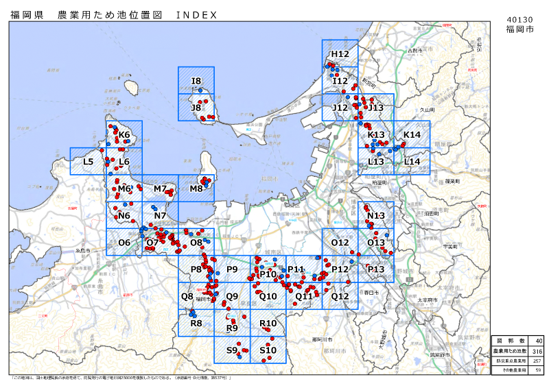
Task: Click the O12 map cell
Action: [x=340, y=242]
